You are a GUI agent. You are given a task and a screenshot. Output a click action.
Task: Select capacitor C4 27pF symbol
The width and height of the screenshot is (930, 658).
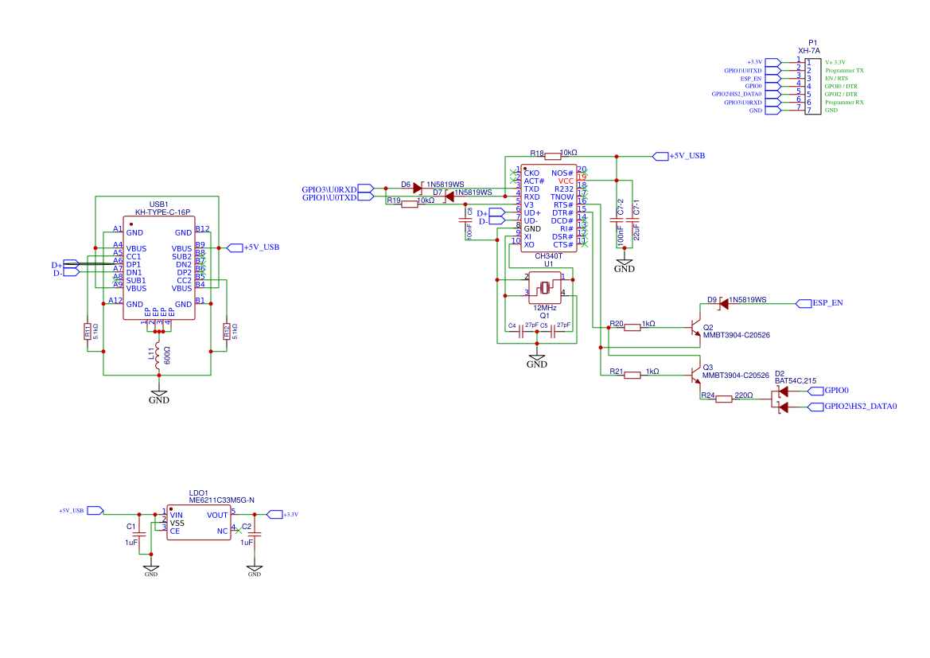tap(521, 332)
